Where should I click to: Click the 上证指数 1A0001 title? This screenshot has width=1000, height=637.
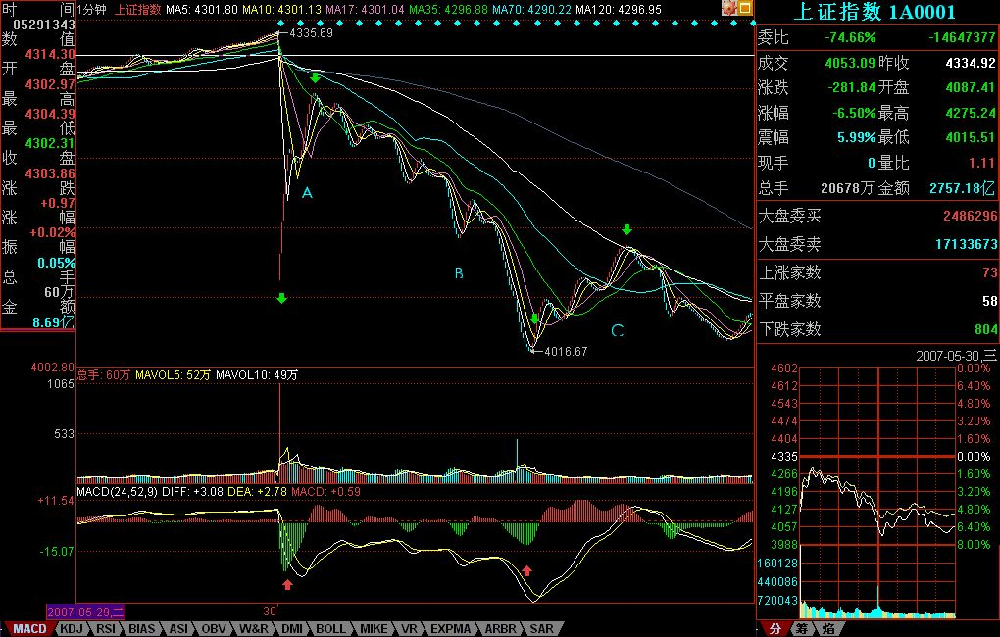click(x=876, y=12)
